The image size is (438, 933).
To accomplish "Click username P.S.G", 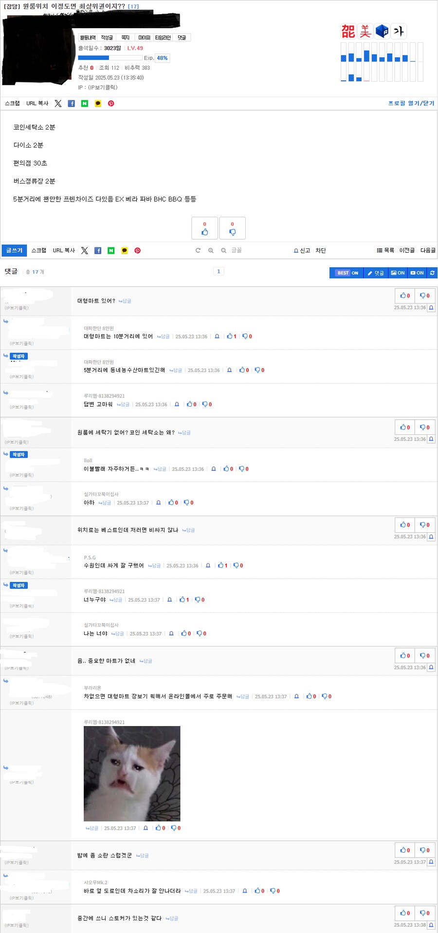I will (90, 558).
